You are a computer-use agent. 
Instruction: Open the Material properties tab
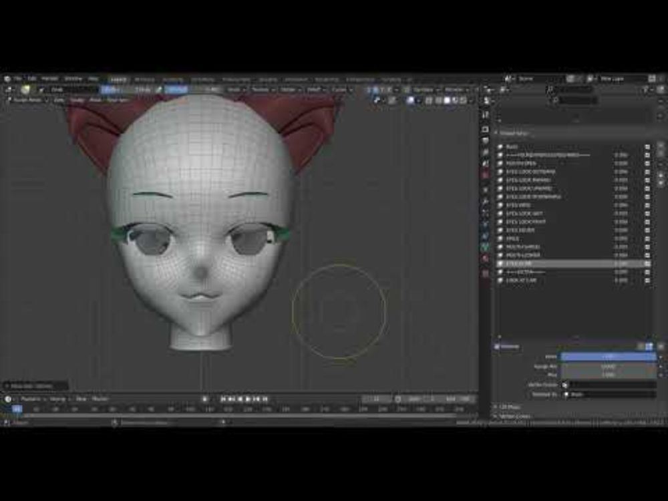point(486,259)
